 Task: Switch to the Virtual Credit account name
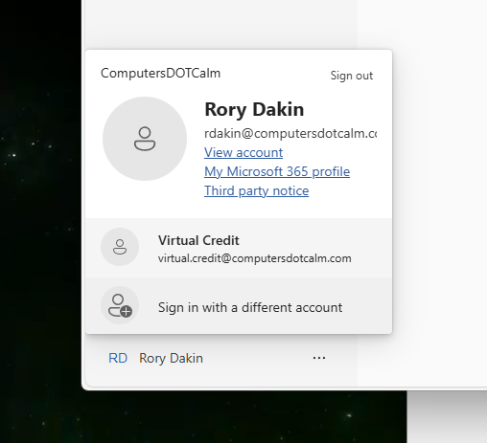pos(198,240)
